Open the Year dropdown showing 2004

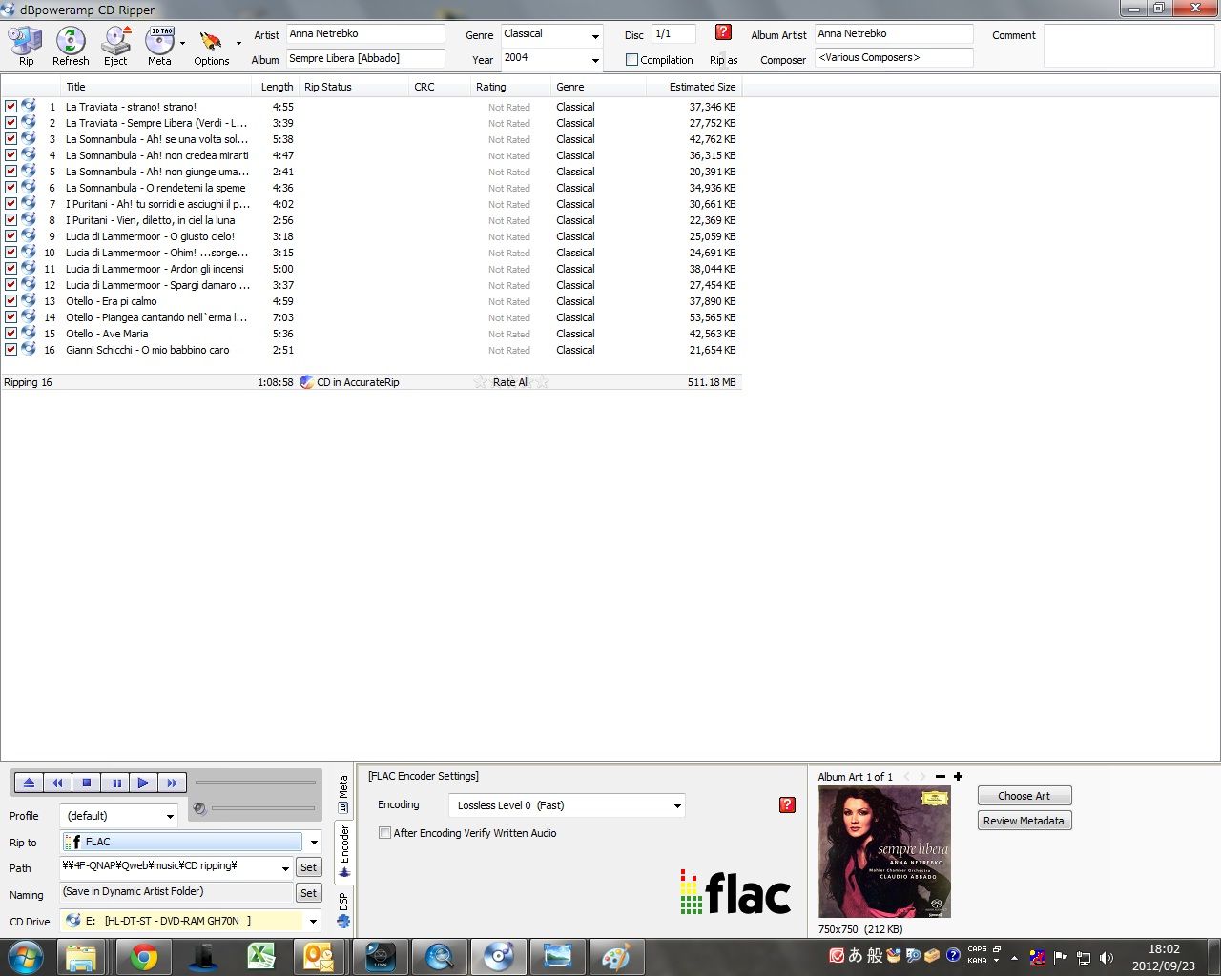pos(595,60)
